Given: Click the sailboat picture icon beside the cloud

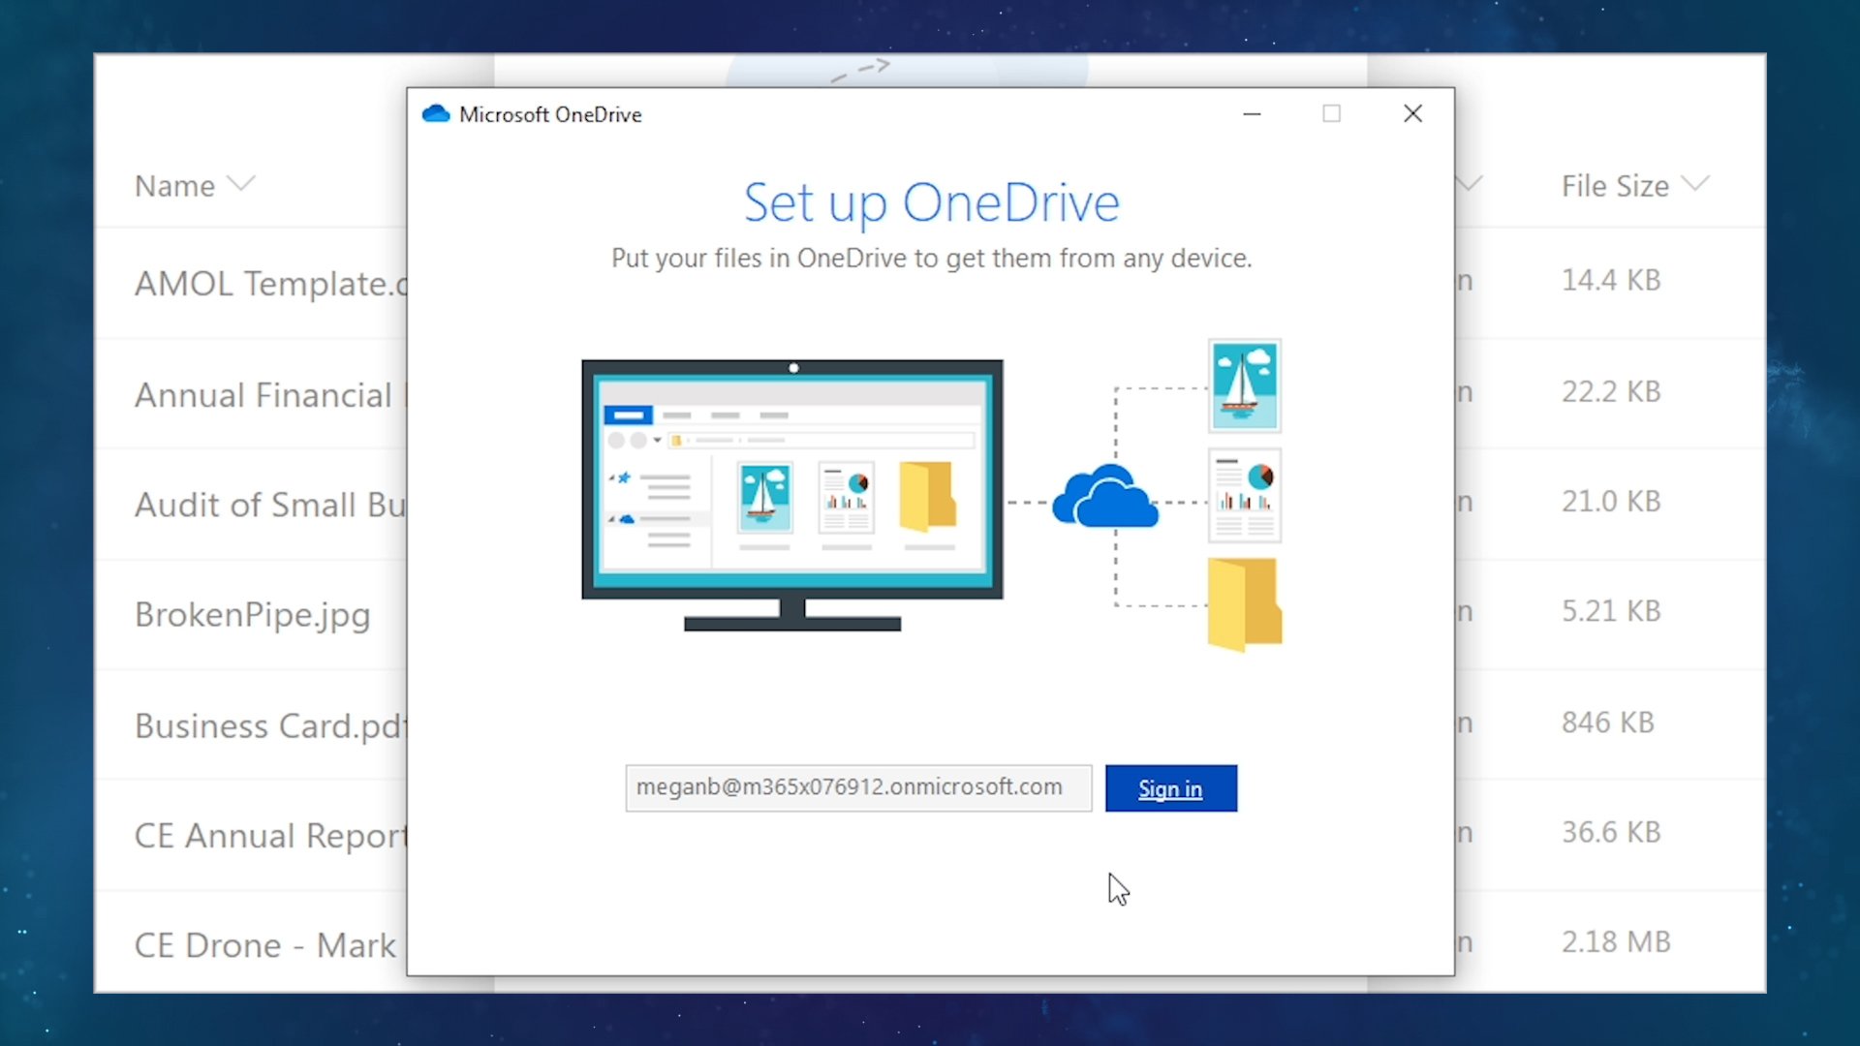Looking at the screenshot, I should 1245,385.
